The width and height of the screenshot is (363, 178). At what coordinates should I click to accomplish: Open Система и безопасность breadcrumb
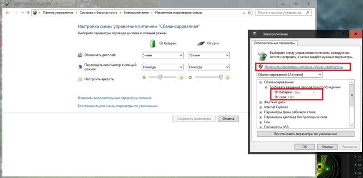click(98, 13)
